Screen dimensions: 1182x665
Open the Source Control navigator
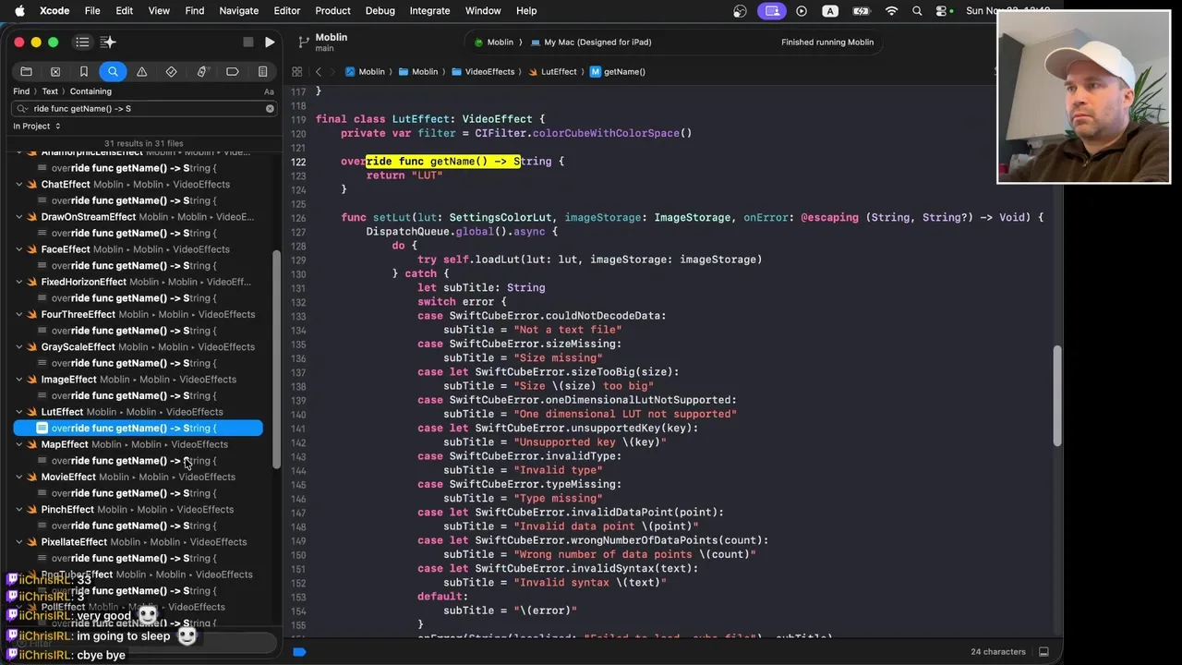coord(55,71)
